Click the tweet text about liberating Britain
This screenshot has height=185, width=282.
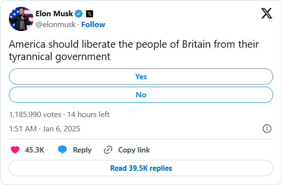click(134, 50)
